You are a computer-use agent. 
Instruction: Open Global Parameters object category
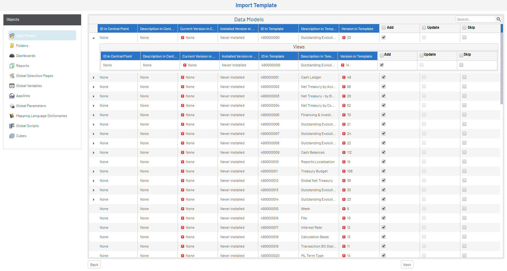pos(31,106)
